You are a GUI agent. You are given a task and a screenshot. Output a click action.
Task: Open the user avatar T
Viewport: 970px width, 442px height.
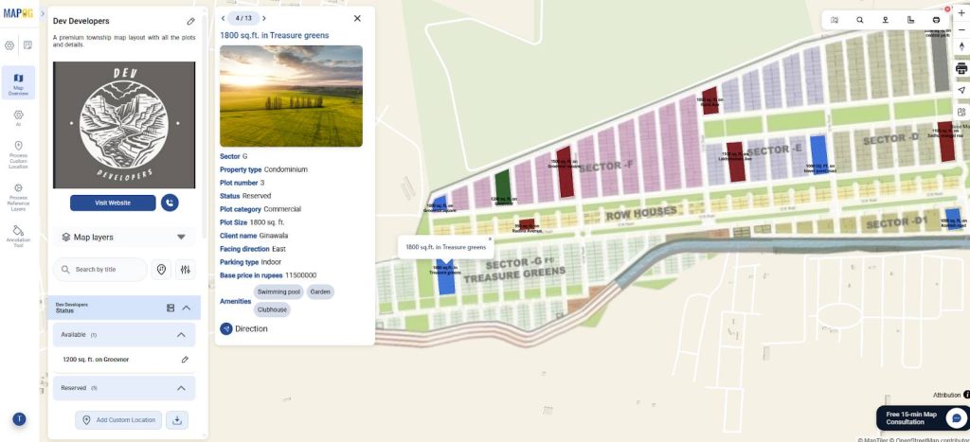click(19, 419)
